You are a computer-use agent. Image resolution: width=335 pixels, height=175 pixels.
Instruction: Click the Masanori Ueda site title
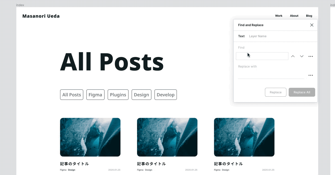pyautogui.click(x=41, y=16)
